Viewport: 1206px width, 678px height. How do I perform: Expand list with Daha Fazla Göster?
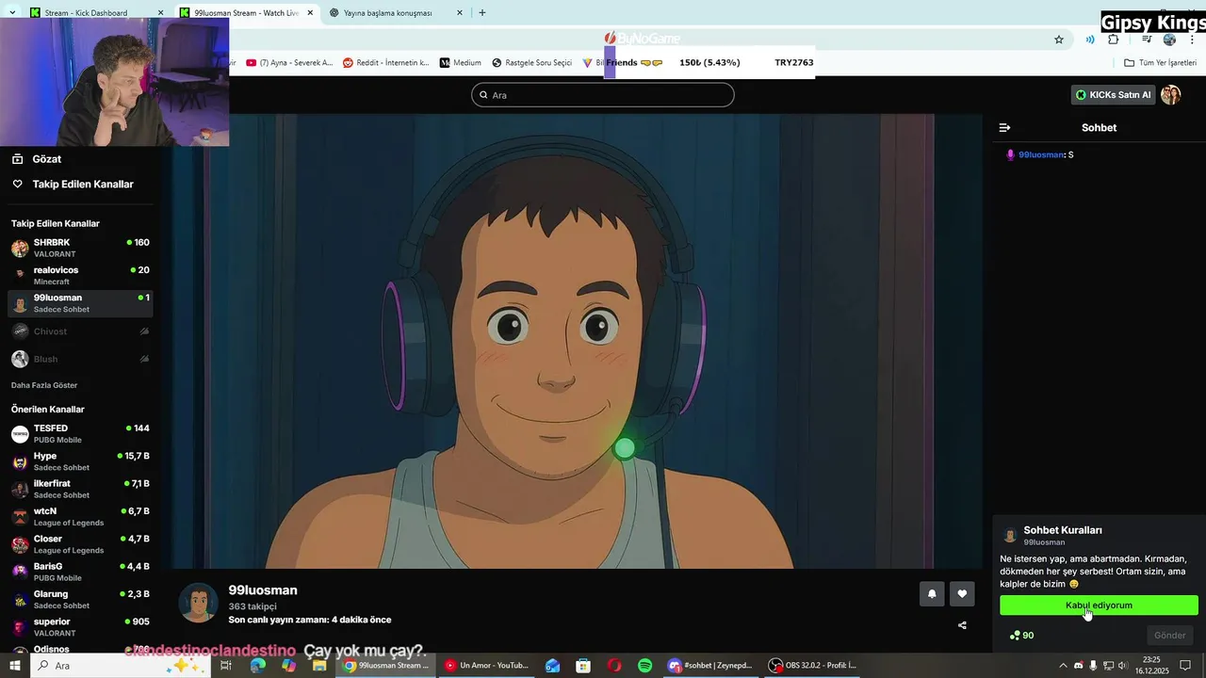point(44,385)
